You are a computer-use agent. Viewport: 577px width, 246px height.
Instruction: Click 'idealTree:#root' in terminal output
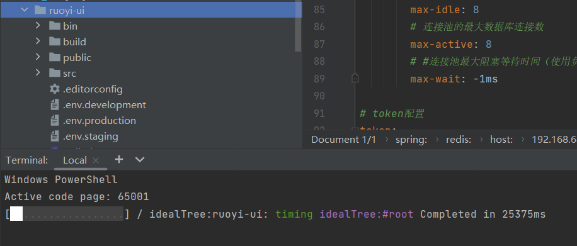[366, 214]
